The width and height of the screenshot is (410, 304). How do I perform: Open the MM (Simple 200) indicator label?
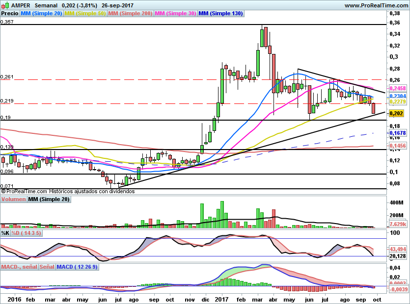pyautogui.click(x=130, y=13)
